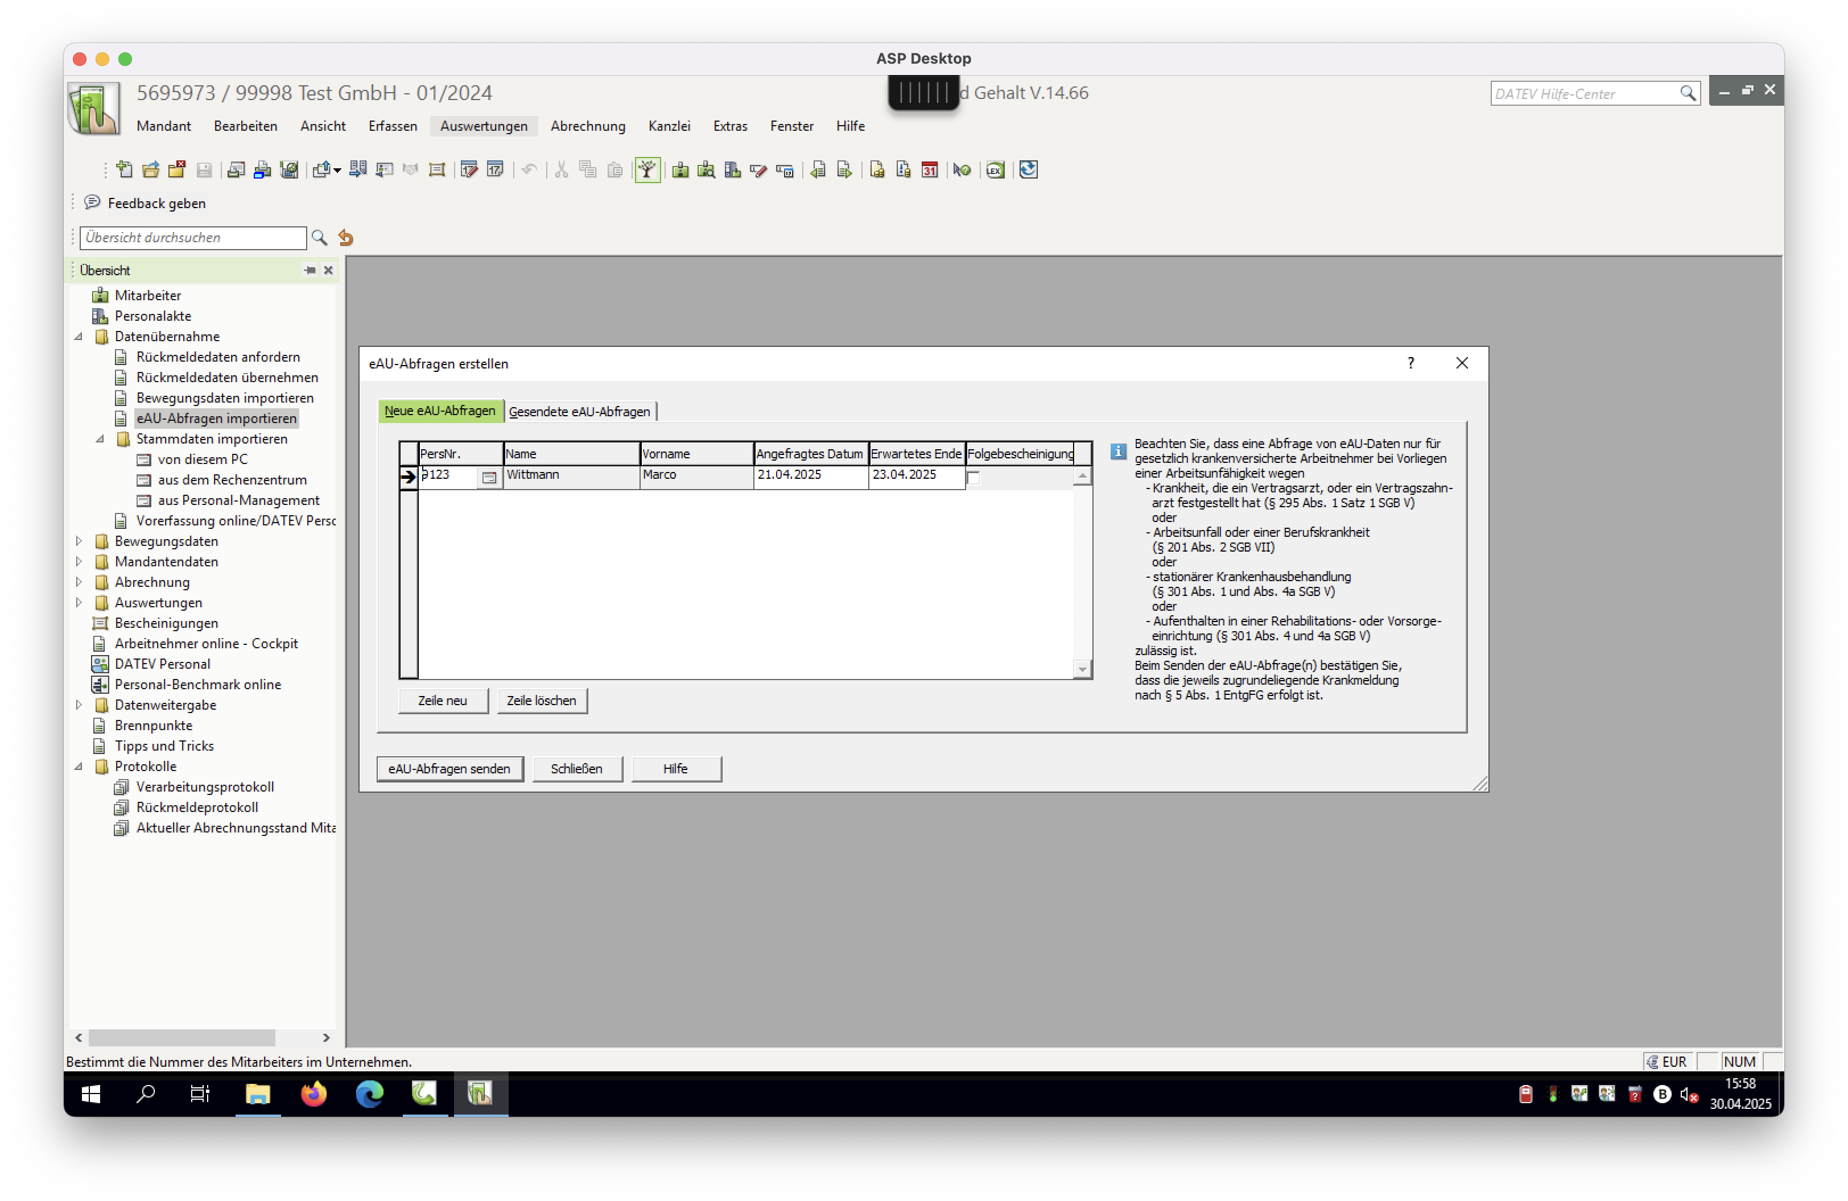
Task: Click the red calendar 31 icon
Action: (x=930, y=169)
